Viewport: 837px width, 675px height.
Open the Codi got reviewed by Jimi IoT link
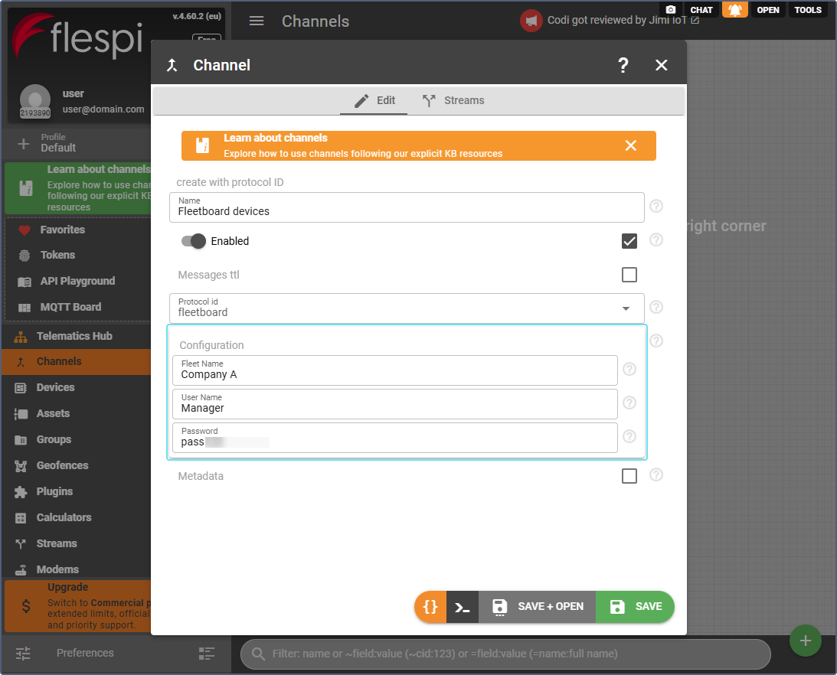pyautogui.click(x=623, y=20)
